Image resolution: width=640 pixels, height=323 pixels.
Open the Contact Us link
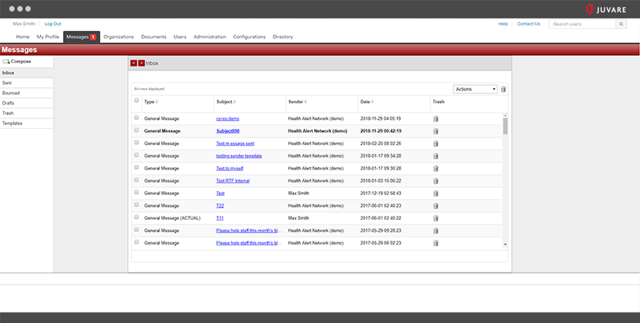coord(529,24)
